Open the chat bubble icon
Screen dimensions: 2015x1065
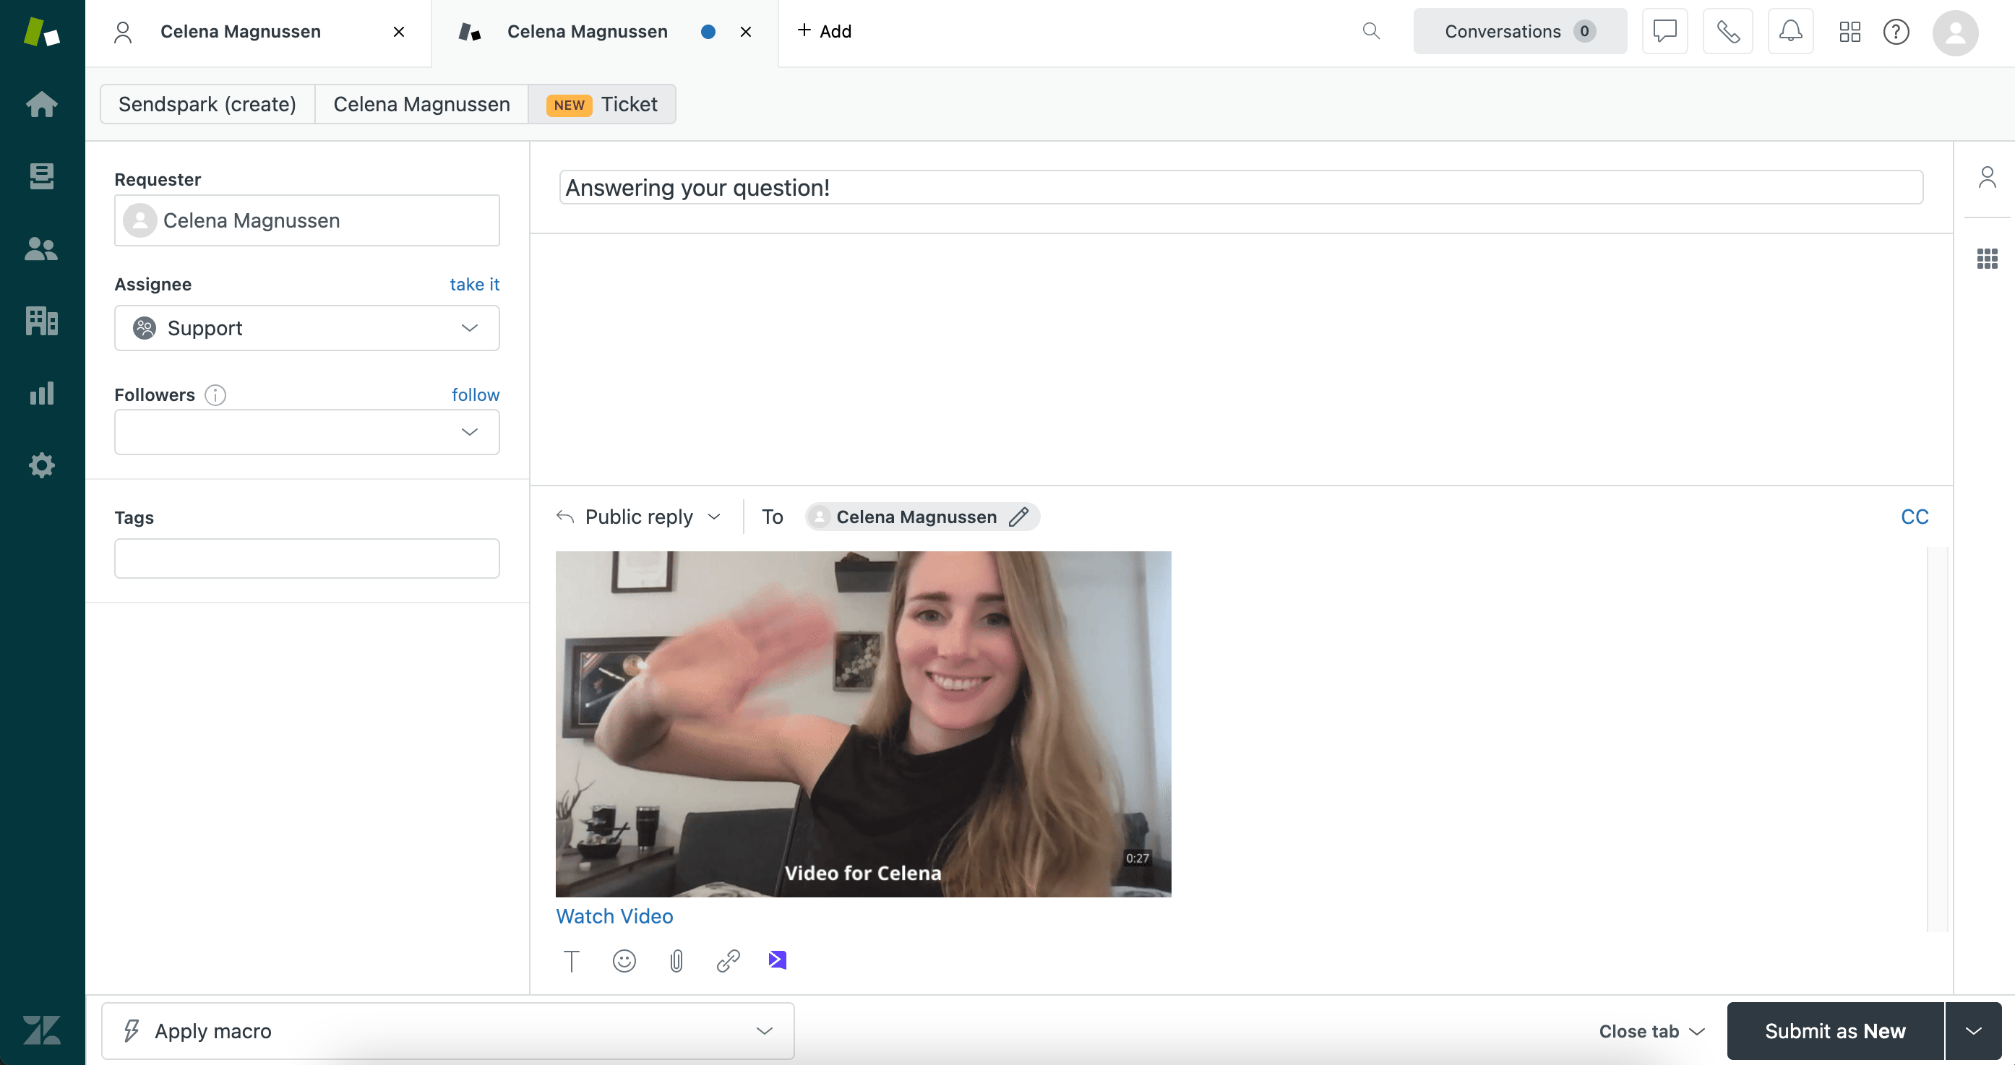[1664, 31]
